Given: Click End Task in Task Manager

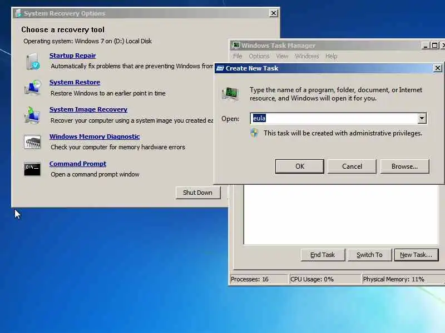Looking at the screenshot, I should click(x=323, y=255).
